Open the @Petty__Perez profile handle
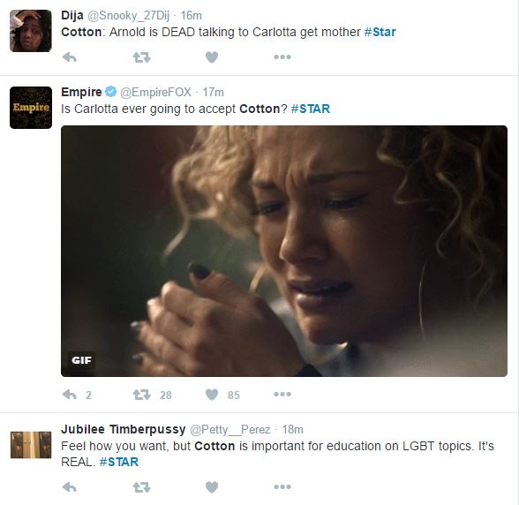 tap(230, 429)
